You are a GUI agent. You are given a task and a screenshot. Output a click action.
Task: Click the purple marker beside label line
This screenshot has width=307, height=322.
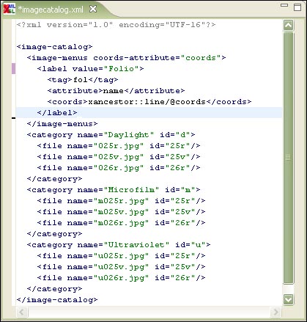(x=14, y=68)
